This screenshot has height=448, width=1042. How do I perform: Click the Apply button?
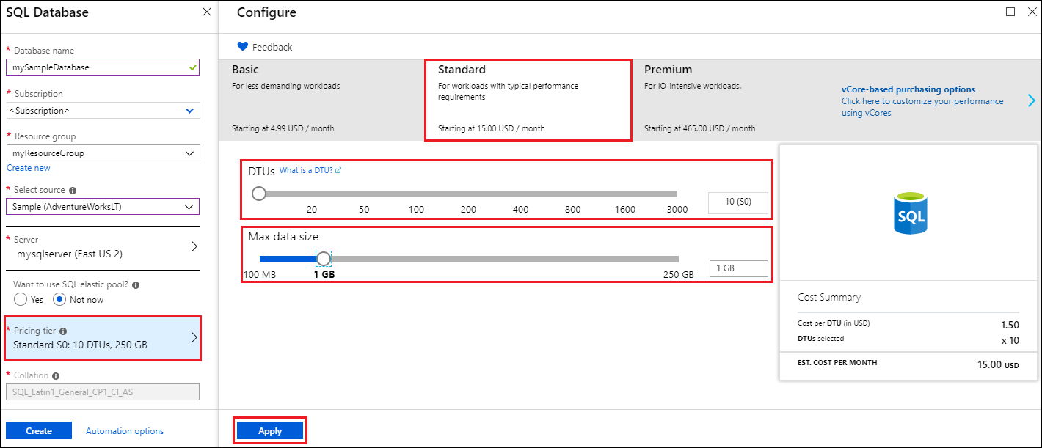click(269, 430)
